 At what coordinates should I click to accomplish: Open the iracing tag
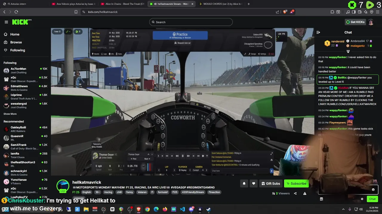[108, 192]
